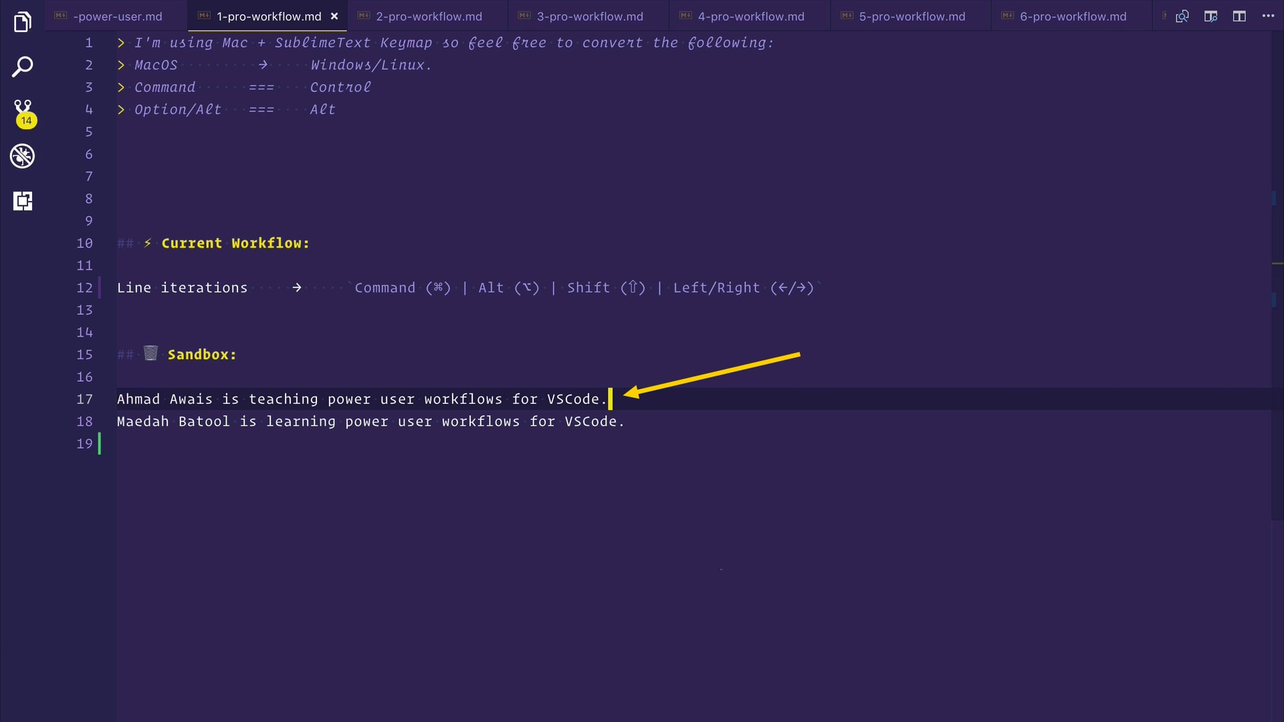The height and width of the screenshot is (722, 1284).
Task: Click 'Windows/Linux.' on line 2
Action: coord(371,65)
